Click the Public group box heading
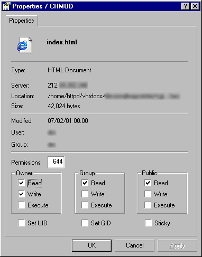Screen dimensions: 202x257 click(x=150, y=173)
